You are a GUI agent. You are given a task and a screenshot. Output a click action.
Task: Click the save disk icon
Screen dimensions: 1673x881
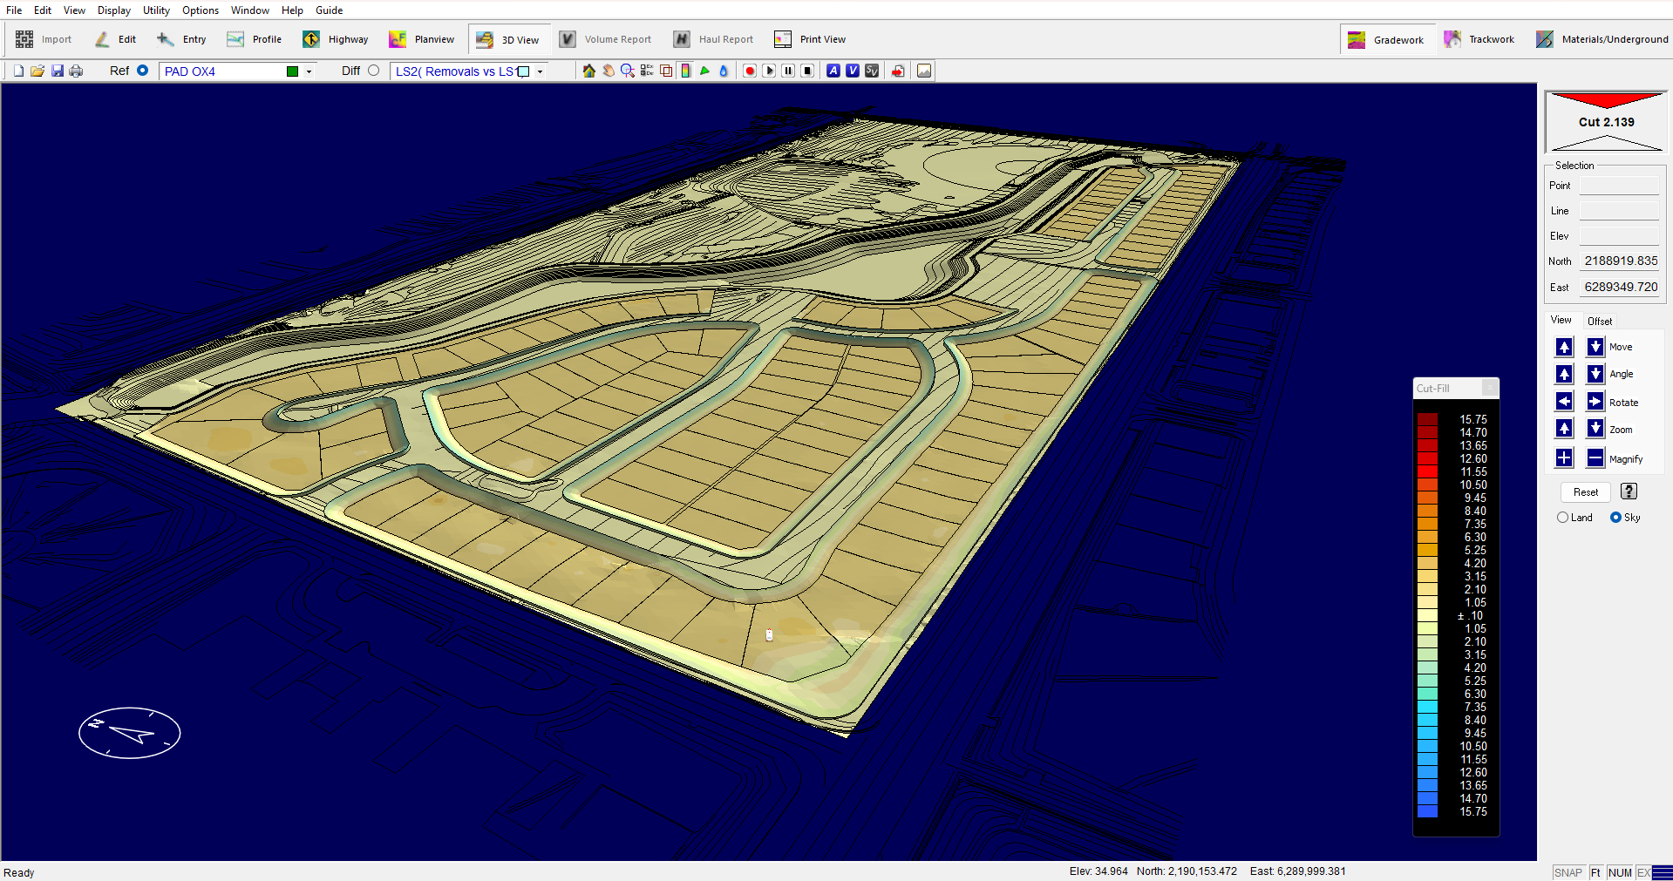58,71
